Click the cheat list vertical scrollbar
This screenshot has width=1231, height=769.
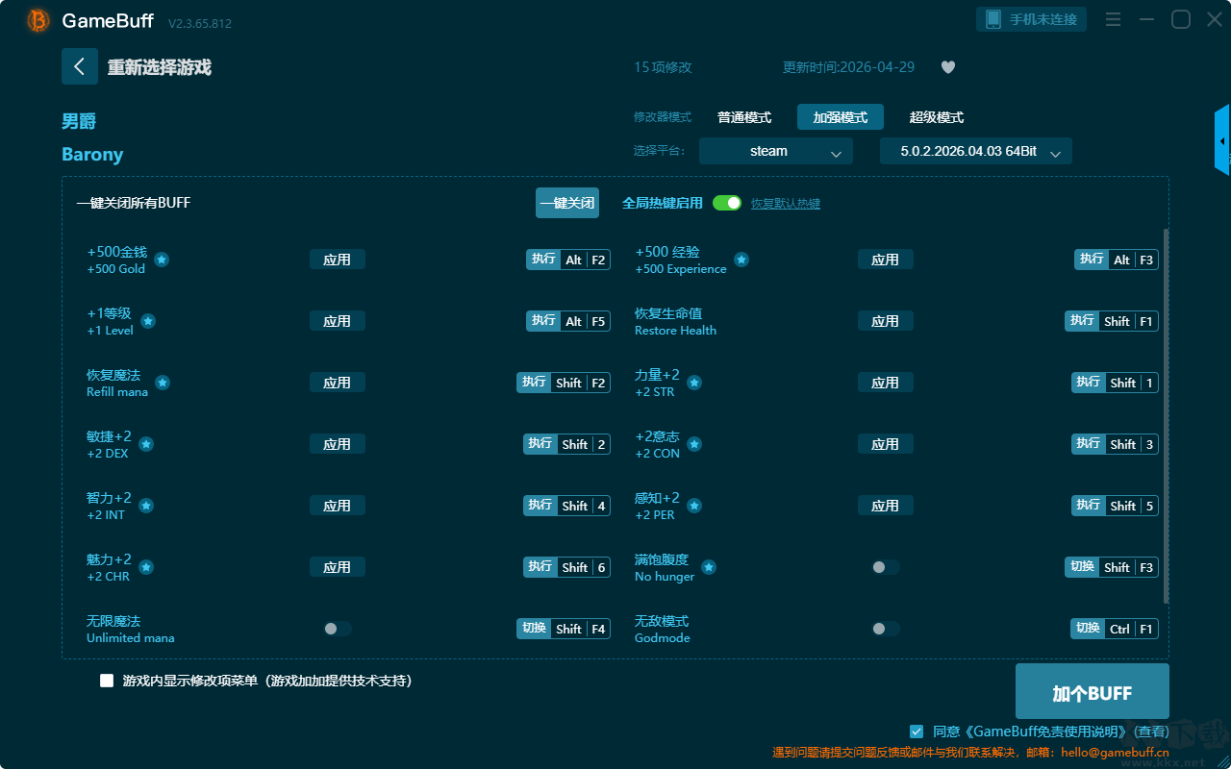[1167, 416]
